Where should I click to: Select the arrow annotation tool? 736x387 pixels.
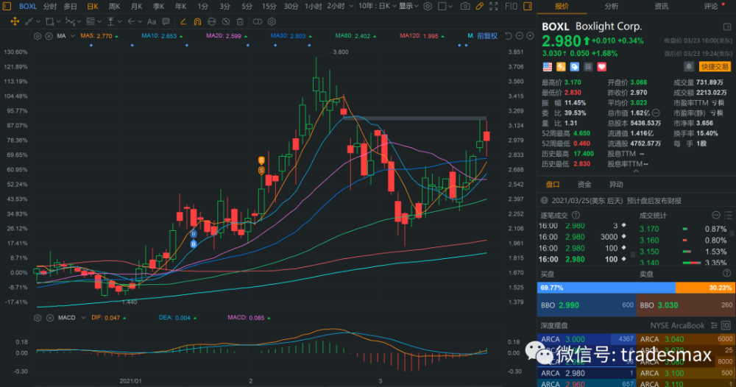tap(131, 21)
